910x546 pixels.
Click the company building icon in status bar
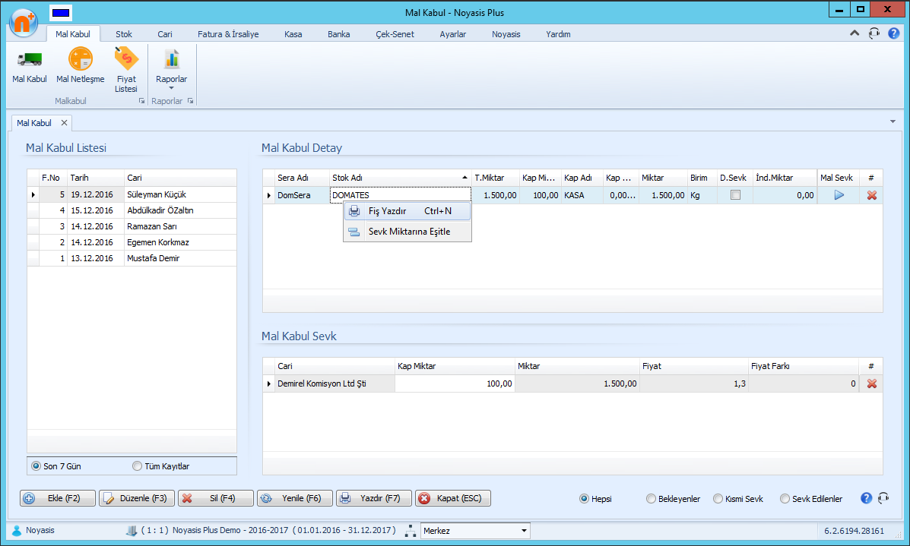point(132,530)
